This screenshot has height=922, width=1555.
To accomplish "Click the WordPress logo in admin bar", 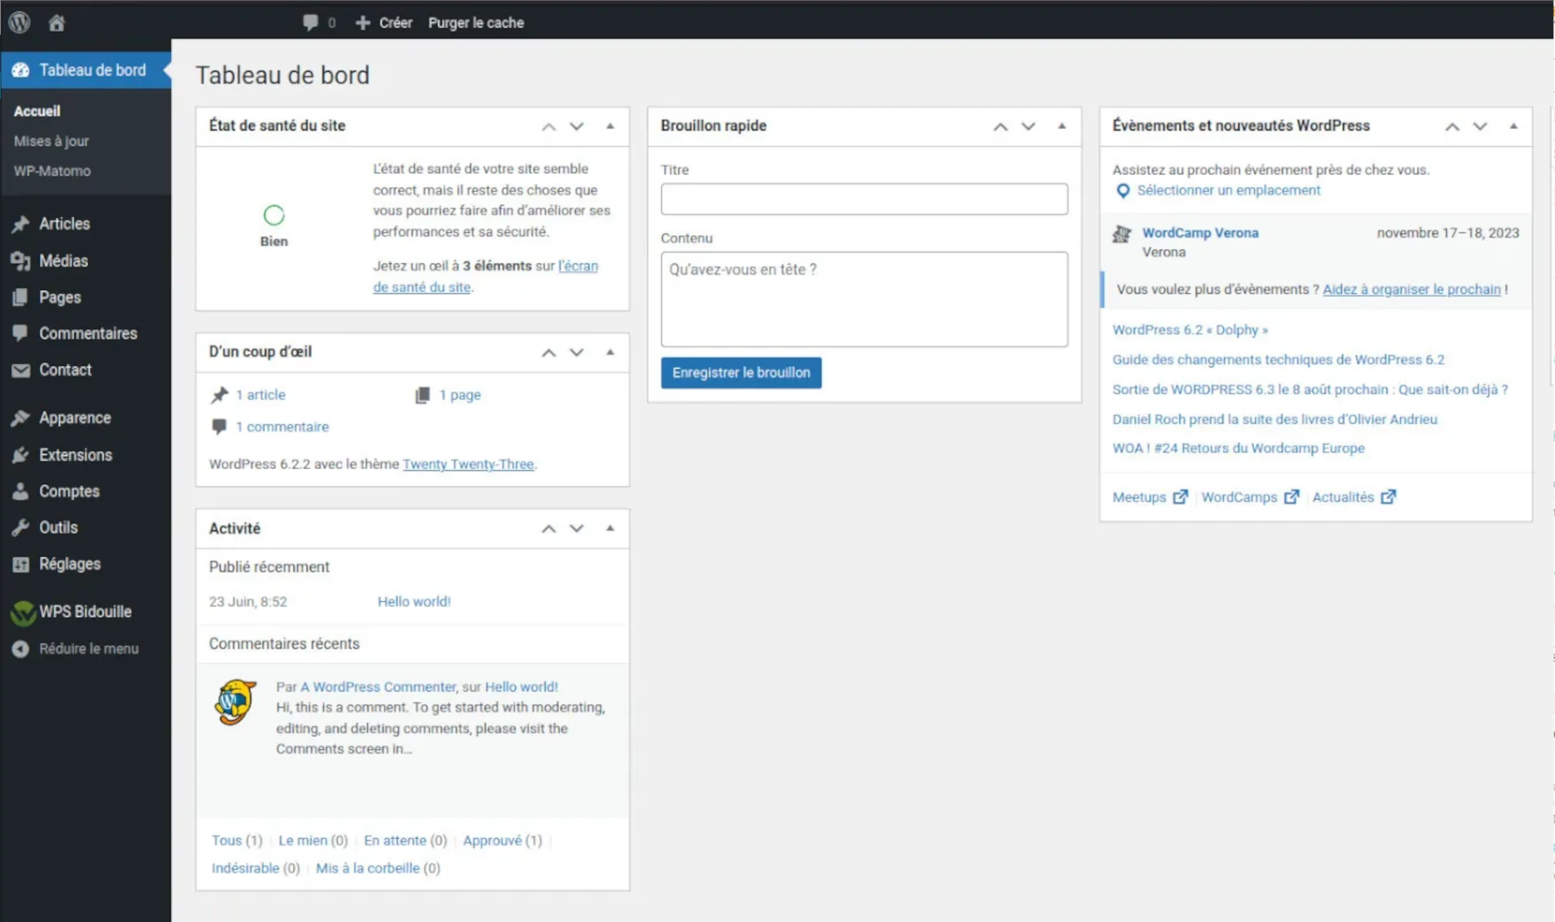I will [x=20, y=22].
